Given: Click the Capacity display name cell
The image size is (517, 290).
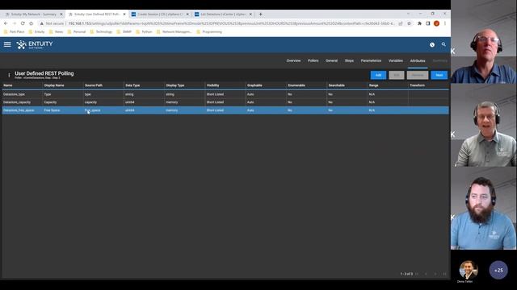Looking at the screenshot, I should coord(50,102).
